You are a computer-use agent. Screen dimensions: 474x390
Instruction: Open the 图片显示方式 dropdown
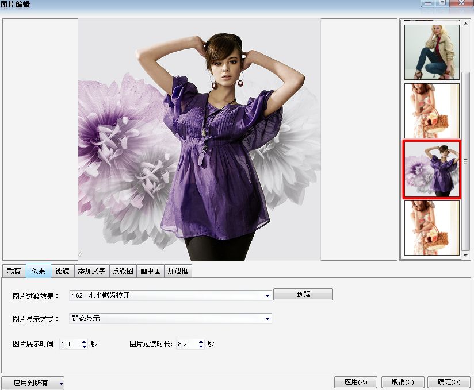(x=268, y=319)
